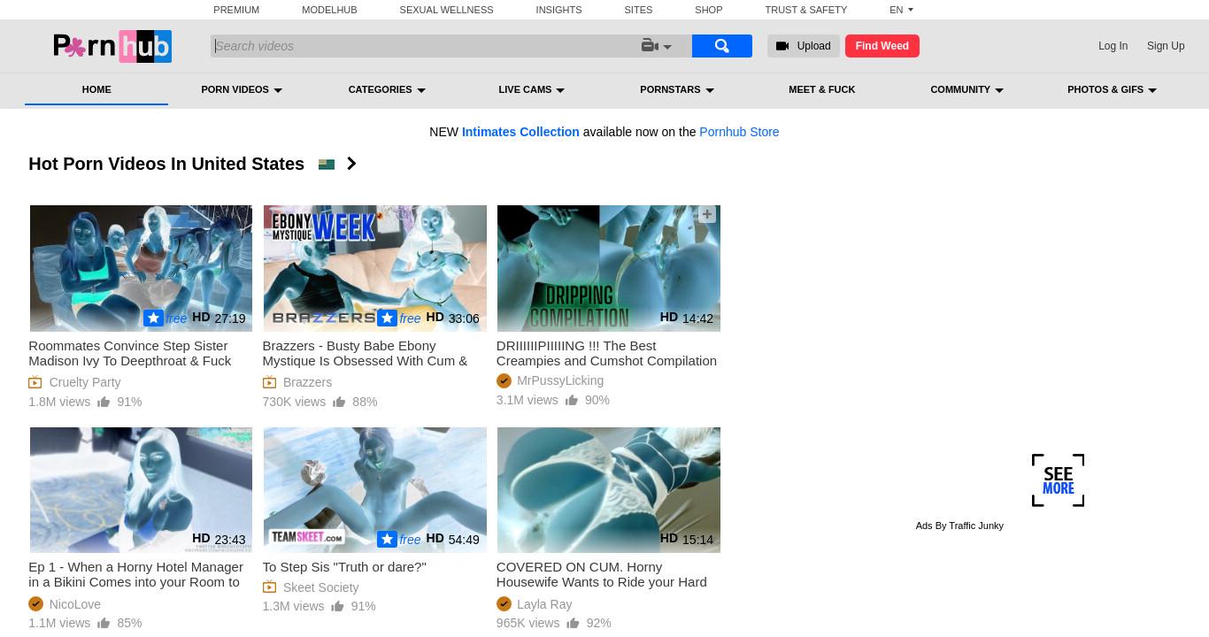Click the thumbs-up icon next to 90%
This screenshot has width=1209, height=637.
[572, 400]
